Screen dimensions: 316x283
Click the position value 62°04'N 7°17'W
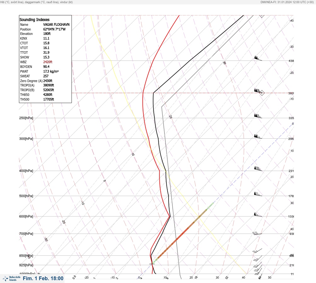(x=54, y=29)
